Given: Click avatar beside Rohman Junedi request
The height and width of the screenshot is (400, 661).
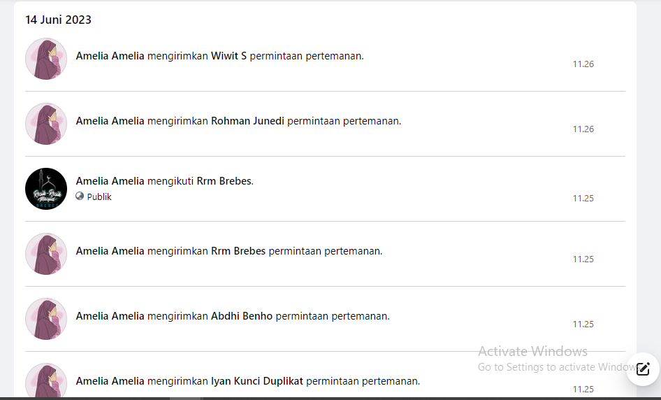Looking at the screenshot, I should click(46, 124).
